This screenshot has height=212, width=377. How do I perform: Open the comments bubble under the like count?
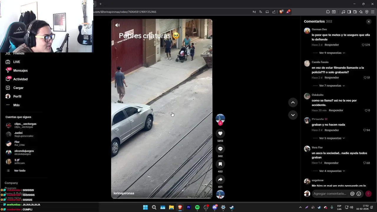tap(220, 149)
